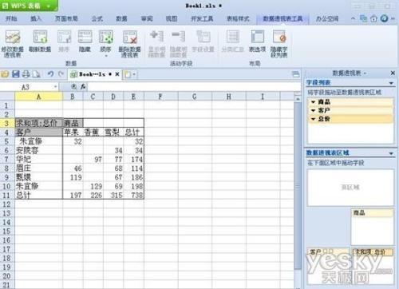Click the print preview icon

pyautogui.click(x=36, y=74)
